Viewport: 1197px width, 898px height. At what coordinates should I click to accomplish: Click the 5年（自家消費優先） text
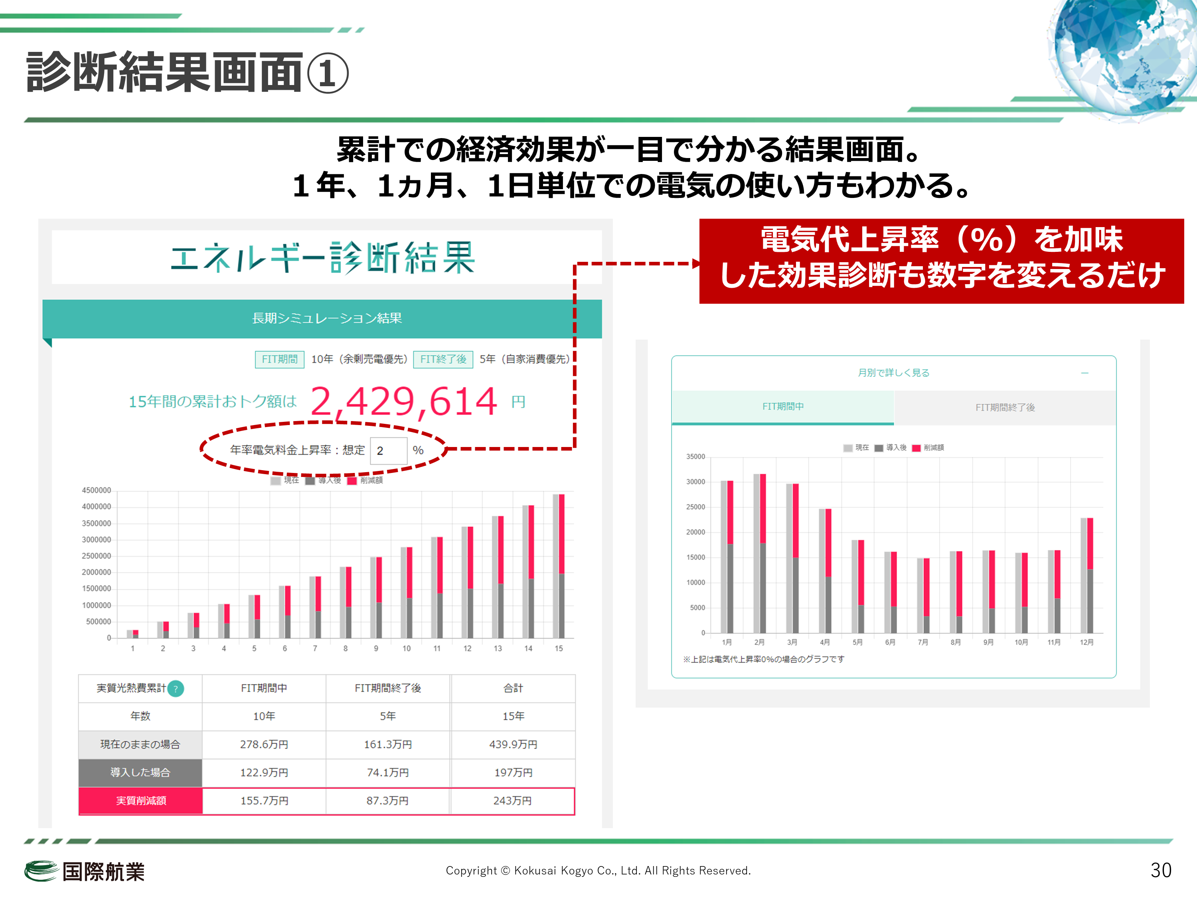tap(525, 360)
